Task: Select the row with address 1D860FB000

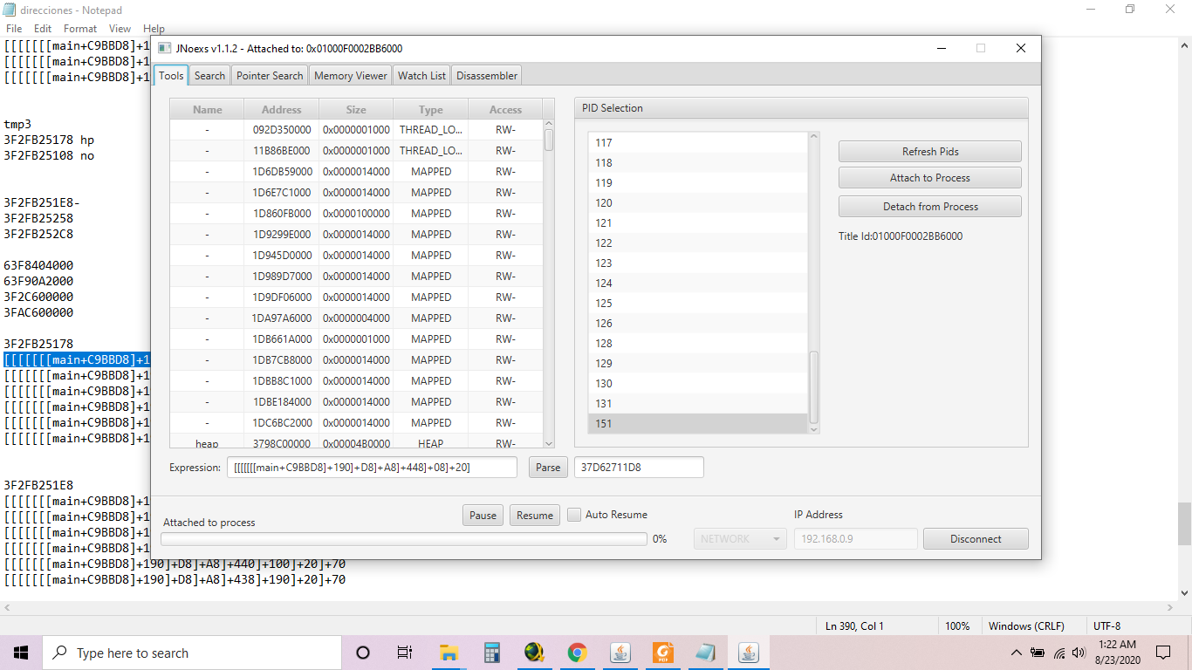Action: [x=356, y=214]
